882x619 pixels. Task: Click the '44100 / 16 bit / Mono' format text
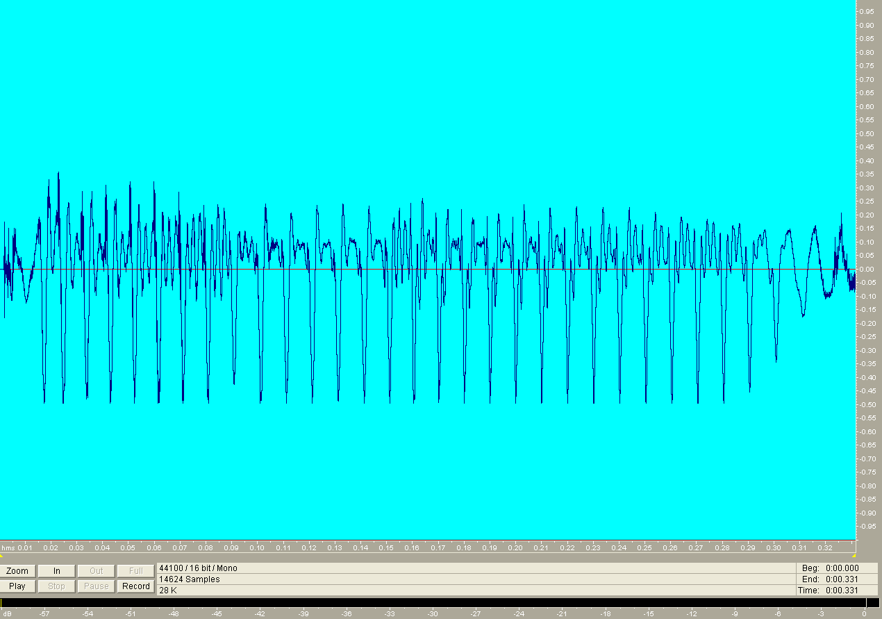pyautogui.click(x=198, y=568)
